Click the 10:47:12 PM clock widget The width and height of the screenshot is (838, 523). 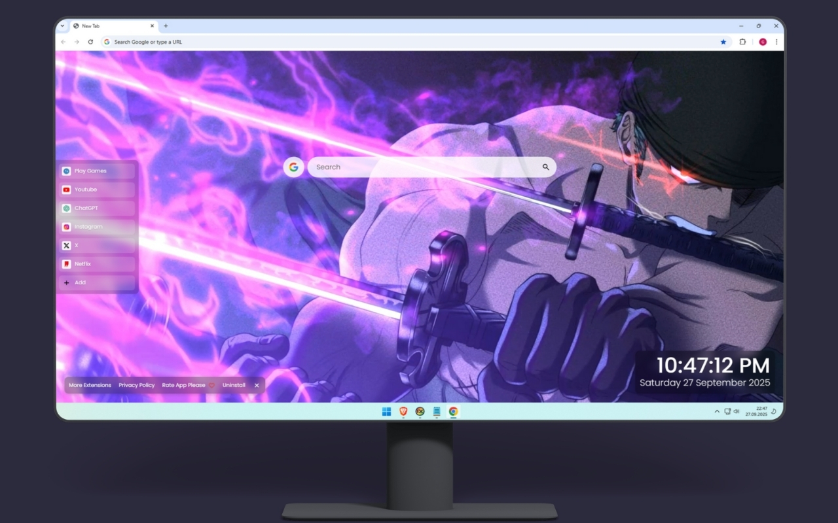click(713, 365)
